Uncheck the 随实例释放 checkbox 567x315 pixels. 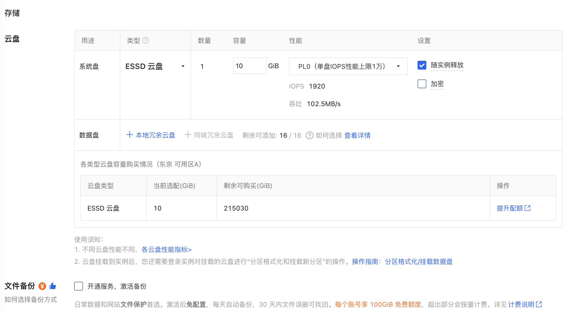(422, 65)
